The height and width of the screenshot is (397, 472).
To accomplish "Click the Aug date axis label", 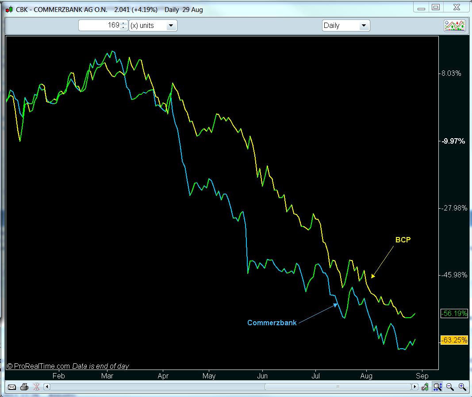I will click(x=366, y=376).
